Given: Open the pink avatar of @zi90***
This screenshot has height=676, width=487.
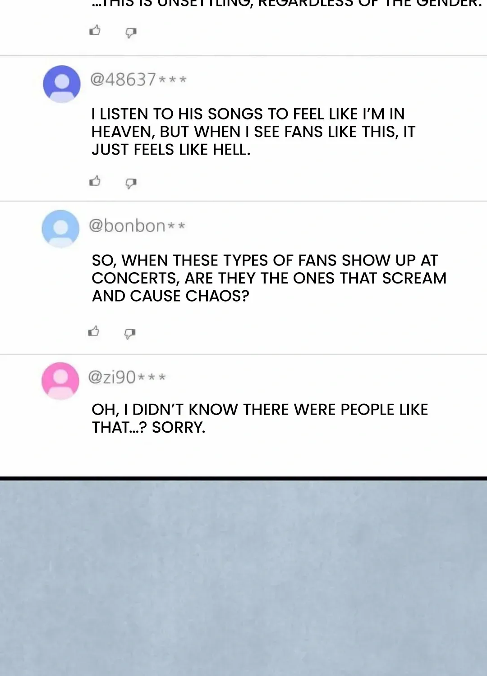Looking at the screenshot, I should (60, 381).
